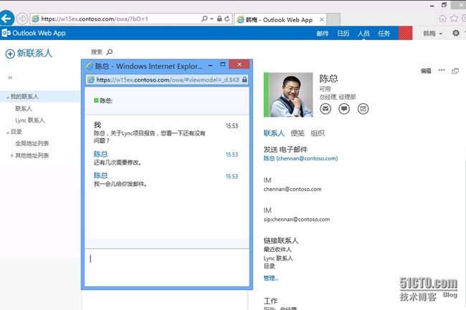
Task: Click the 管理... link under linked contacts
Action: point(271,278)
